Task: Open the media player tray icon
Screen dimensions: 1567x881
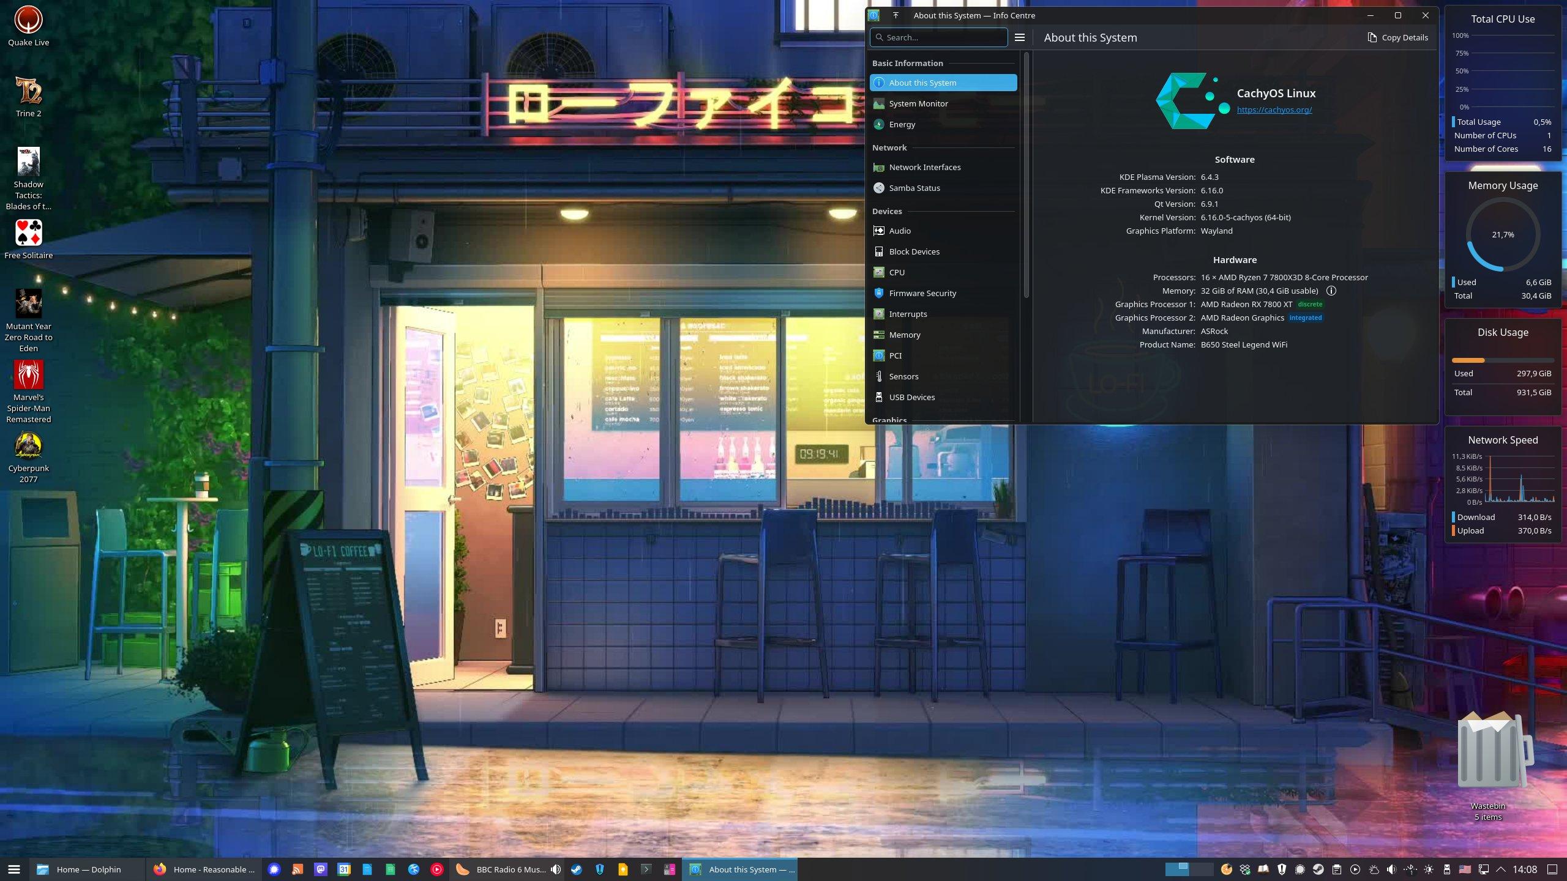Action: (x=1355, y=869)
